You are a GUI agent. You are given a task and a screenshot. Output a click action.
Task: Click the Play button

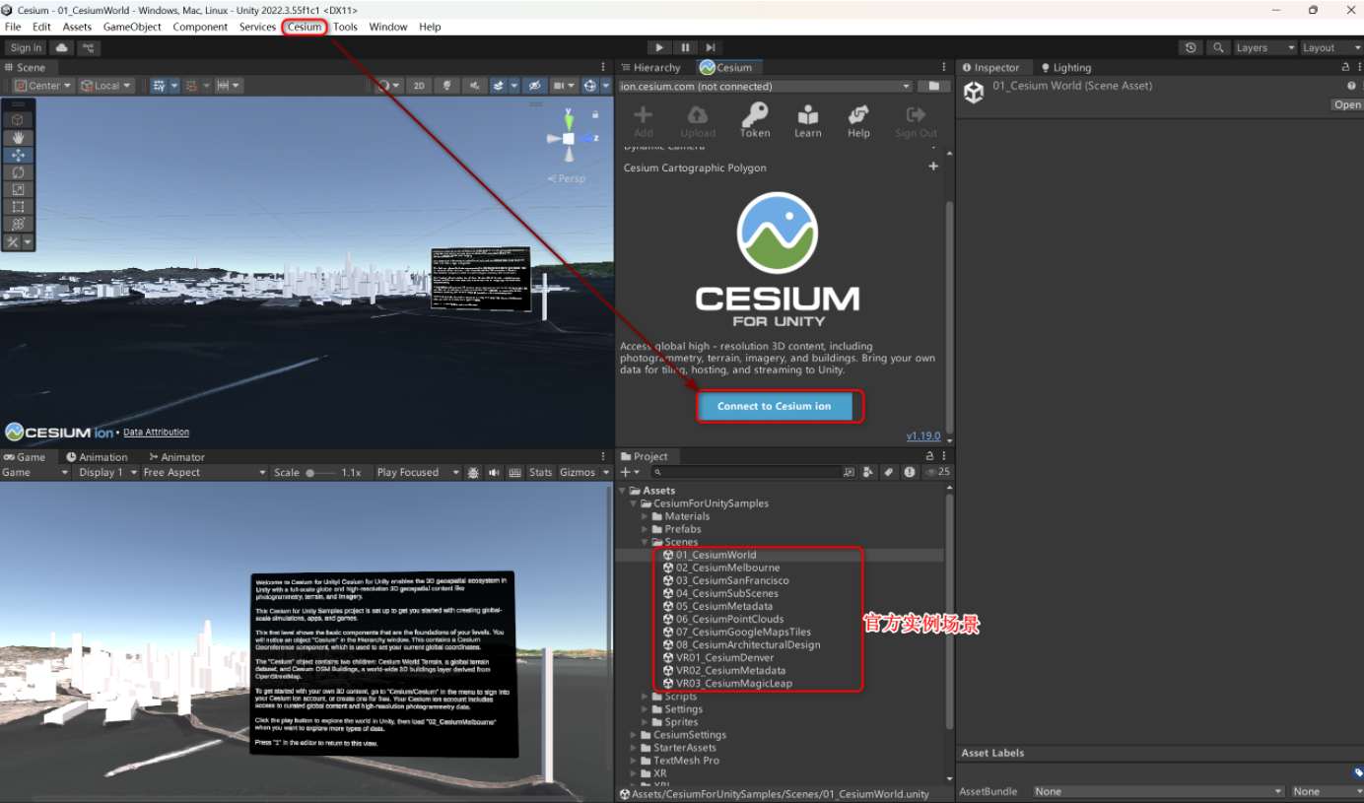(659, 47)
